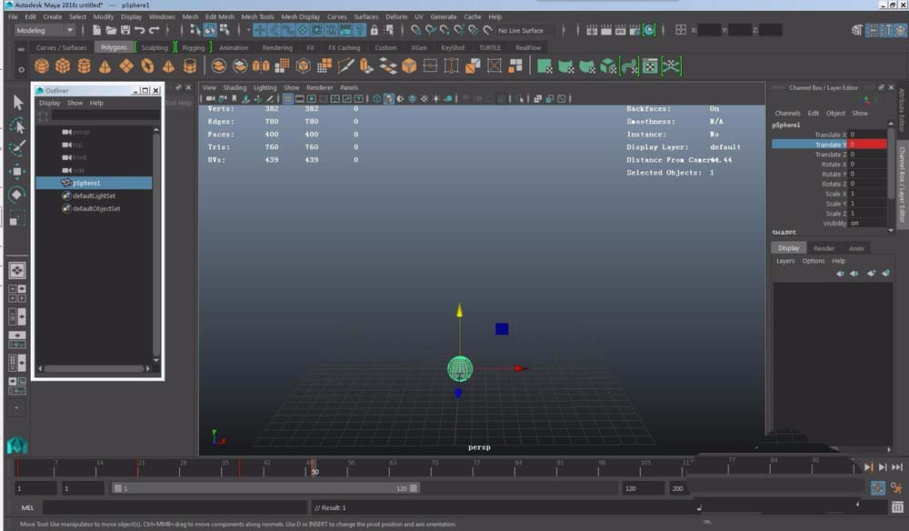This screenshot has width=909, height=531.
Task: Select pSphere1 in the Outliner
Action: pos(86,183)
